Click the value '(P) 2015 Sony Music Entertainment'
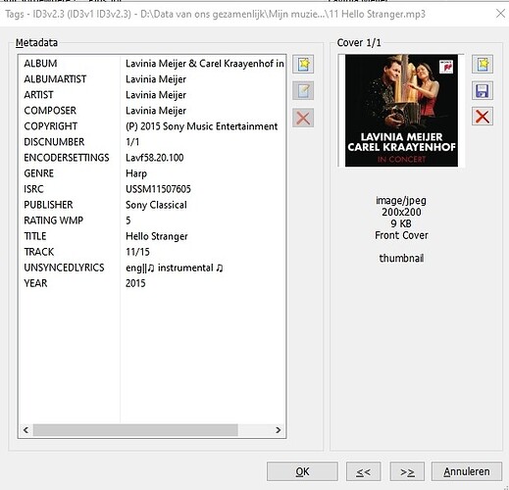This screenshot has width=509, height=490. [x=201, y=126]
